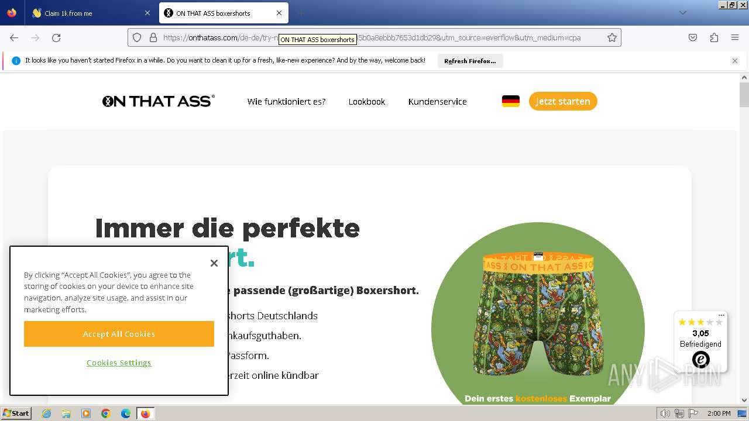Select the ON THAT ASS boxershorts tab
749x421 pixels.
coord(224,13)
